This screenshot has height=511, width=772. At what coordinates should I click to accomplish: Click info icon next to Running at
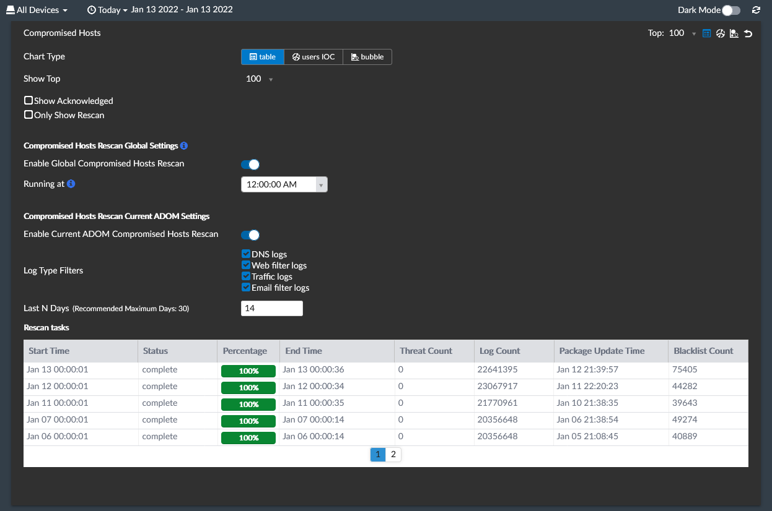(x=71, y=184)
